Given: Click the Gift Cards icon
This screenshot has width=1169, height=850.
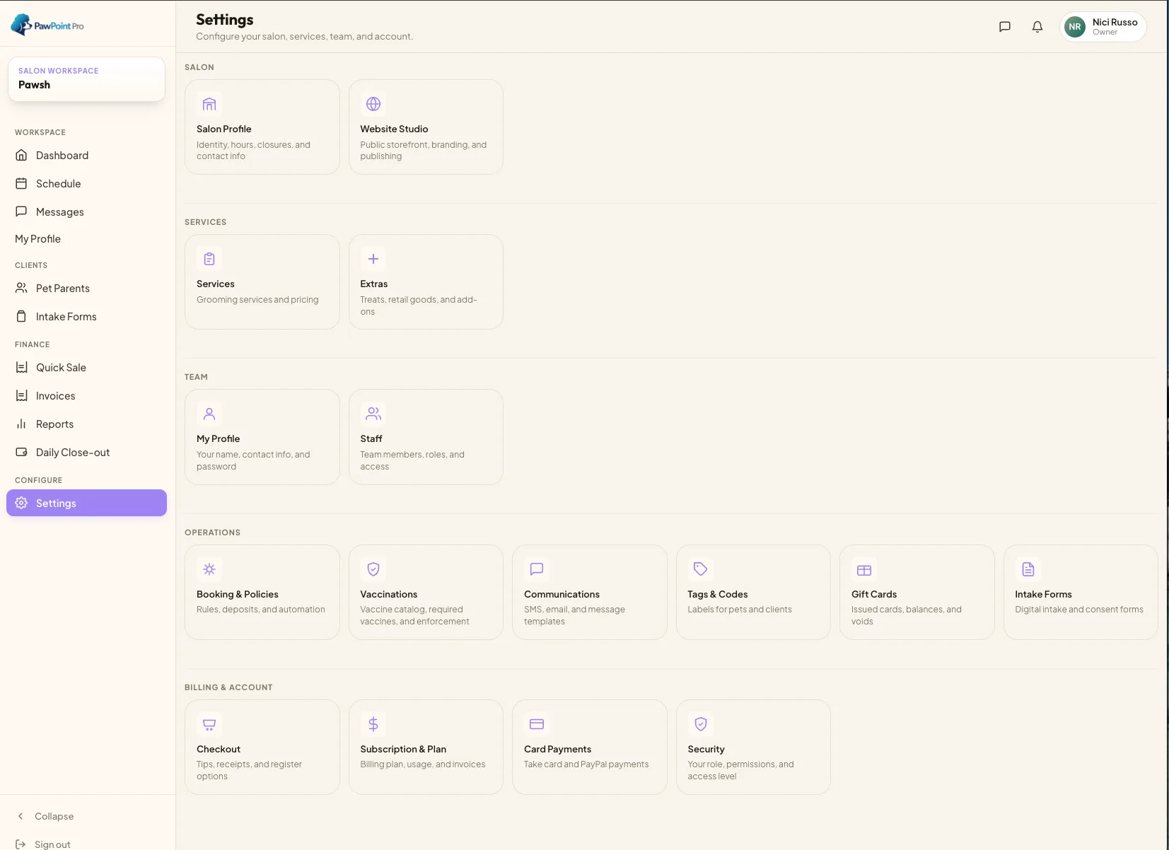Looking at the screenshot, I should tap(864, 570).
